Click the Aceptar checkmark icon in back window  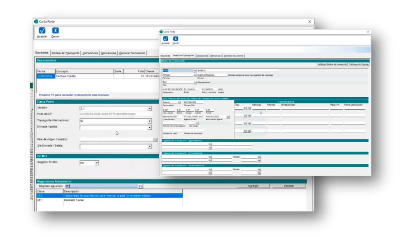[42, 31]
